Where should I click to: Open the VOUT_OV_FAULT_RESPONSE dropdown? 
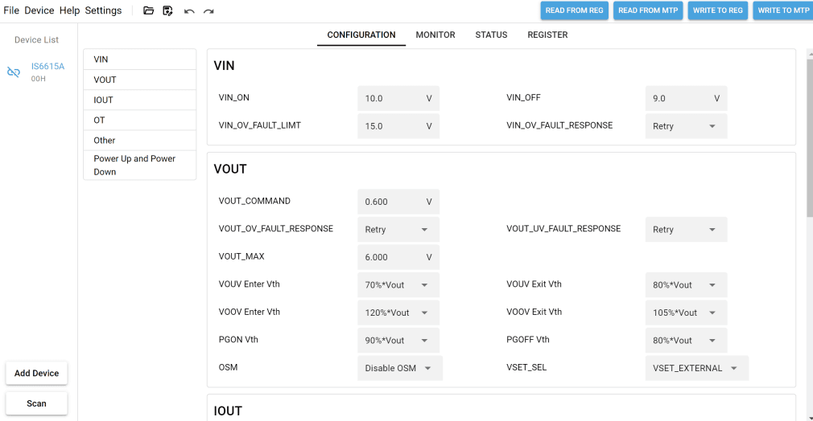[398, 230]
